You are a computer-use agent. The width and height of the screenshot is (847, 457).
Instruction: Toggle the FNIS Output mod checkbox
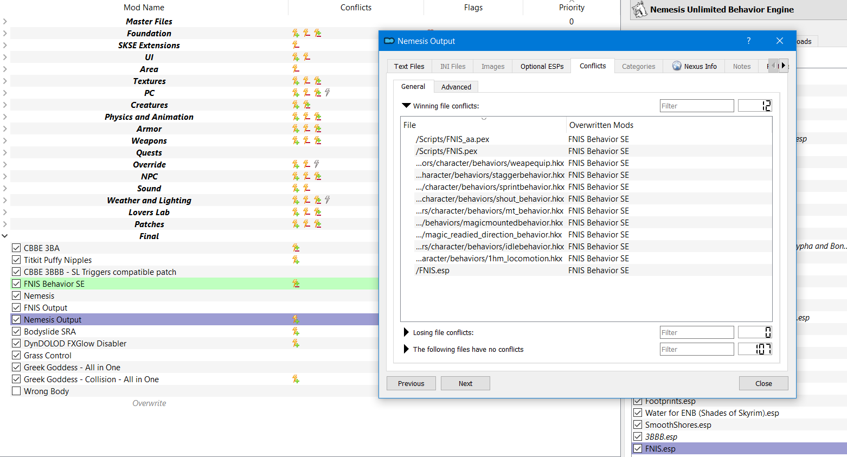coord(16,307)
